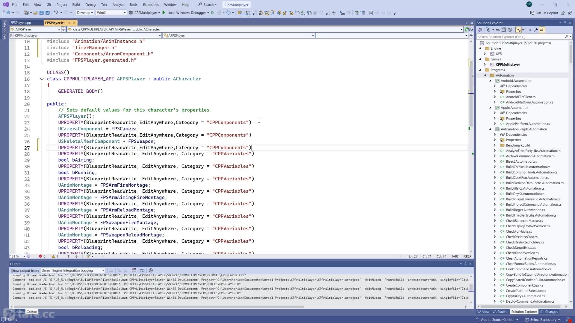Click the code cleanup broom icon
Viewport: 575px width, 323px height.
88,256
